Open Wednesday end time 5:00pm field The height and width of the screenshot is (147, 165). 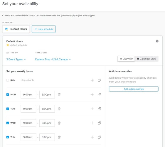pyautogui.click(x=47, y=123)
